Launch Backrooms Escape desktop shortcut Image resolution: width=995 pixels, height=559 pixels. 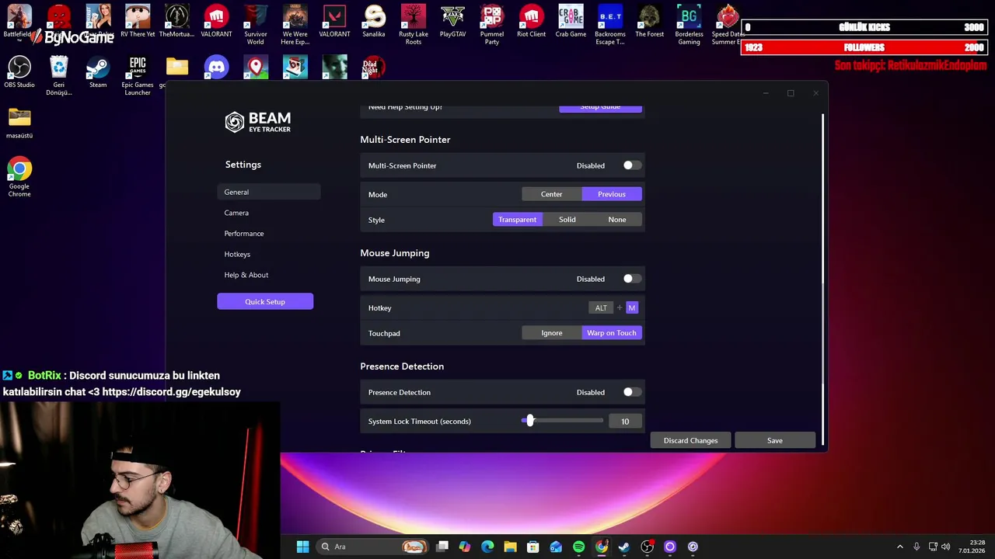point(610,25)
